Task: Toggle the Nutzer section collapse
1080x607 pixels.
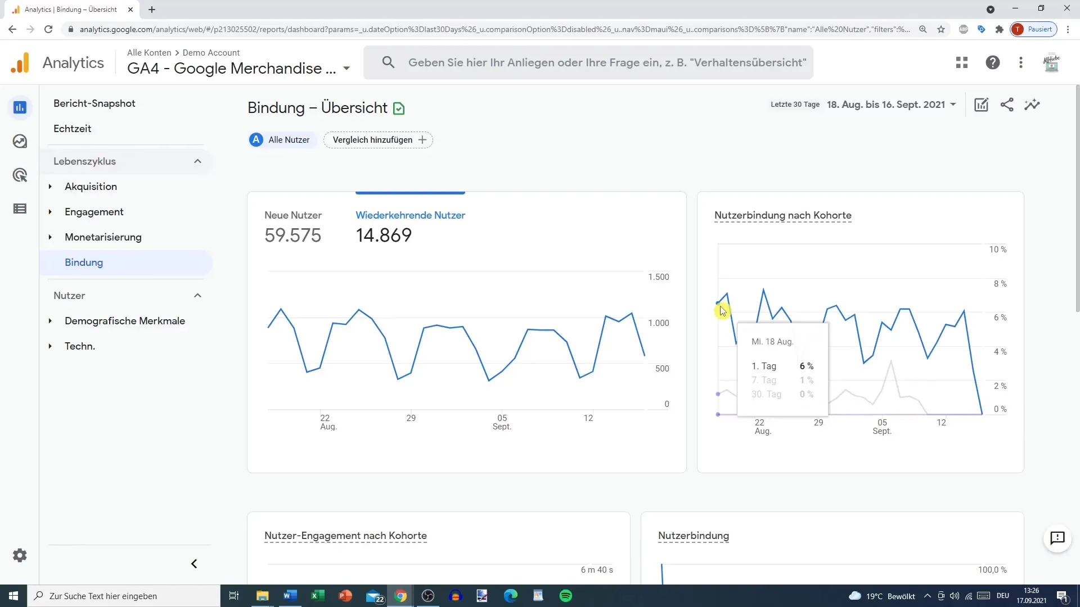Action: click(197, 295)
